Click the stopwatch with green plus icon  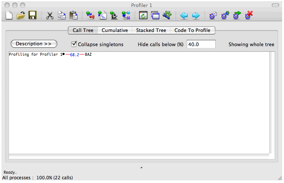point(225,15)
